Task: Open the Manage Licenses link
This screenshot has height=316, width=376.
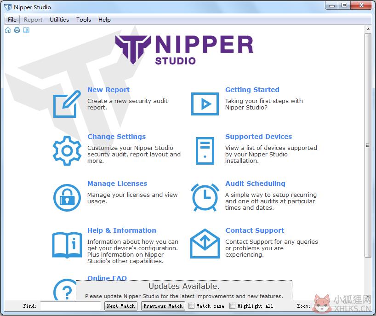Action: (x=117, y=184)
